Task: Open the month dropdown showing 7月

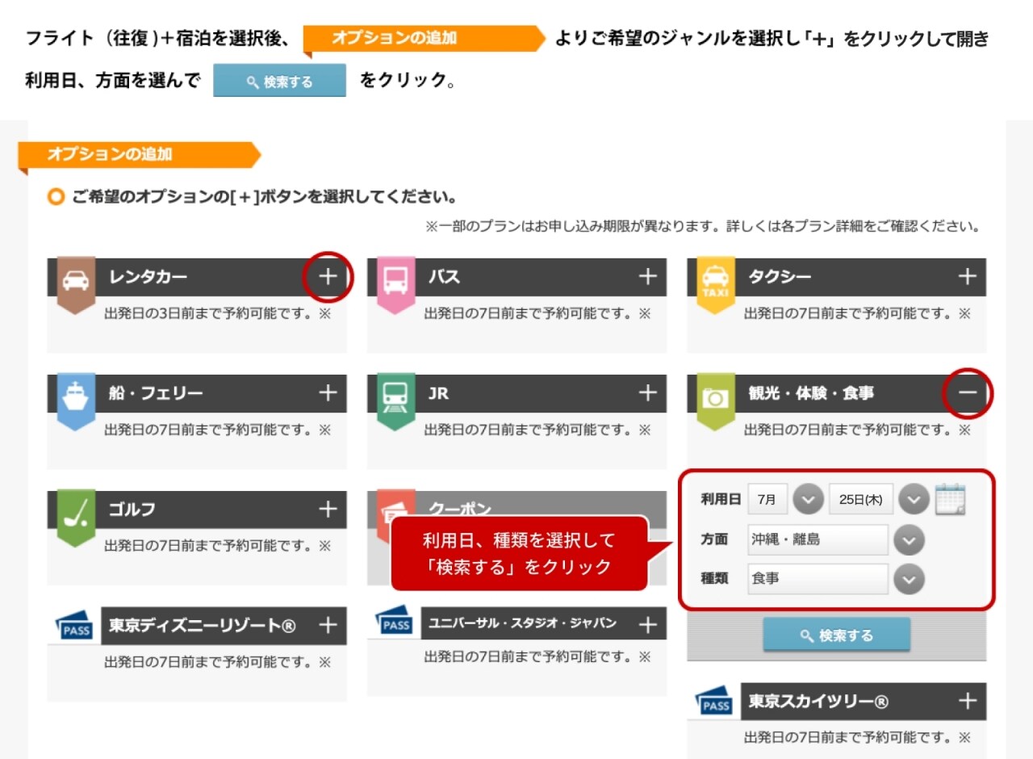Action: point(808,501)
